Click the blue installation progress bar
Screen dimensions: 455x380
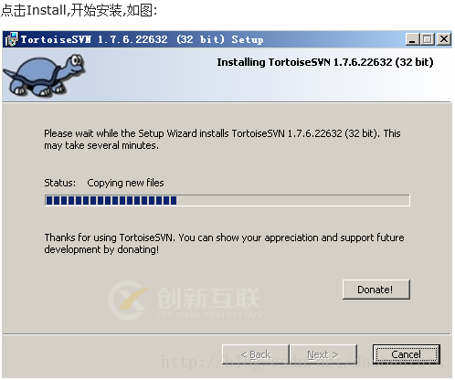point(227,200)
